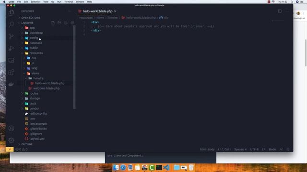Expand the vendor folder
Image resolution: width=307 pixels, height=172 pixels.
tap(34, 108)
